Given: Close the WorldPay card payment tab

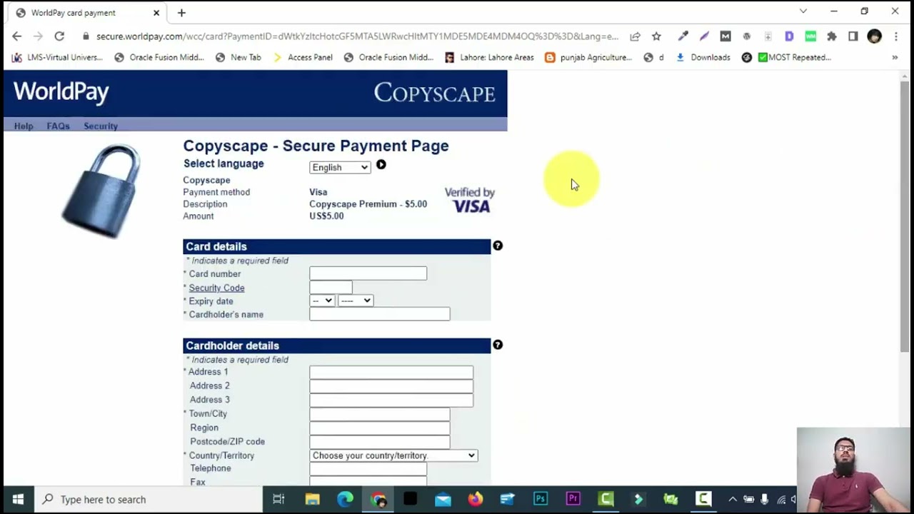Looking at the screenshot, I should pyautogui.click(x=156, y=13).
